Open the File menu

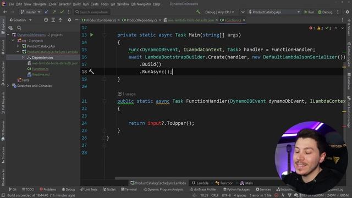(12, 4)
